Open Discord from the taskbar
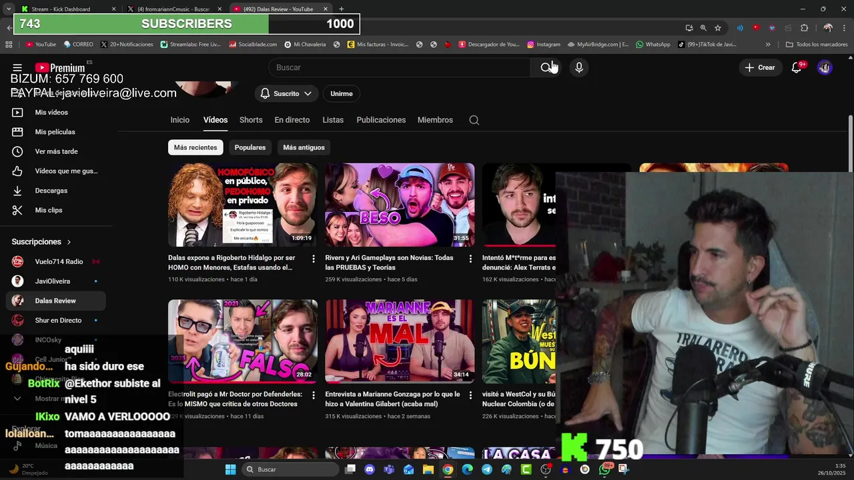 click(x=370, y=469)
